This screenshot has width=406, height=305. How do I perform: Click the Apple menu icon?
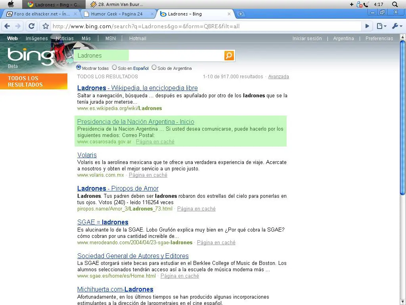tap(11, 4)
